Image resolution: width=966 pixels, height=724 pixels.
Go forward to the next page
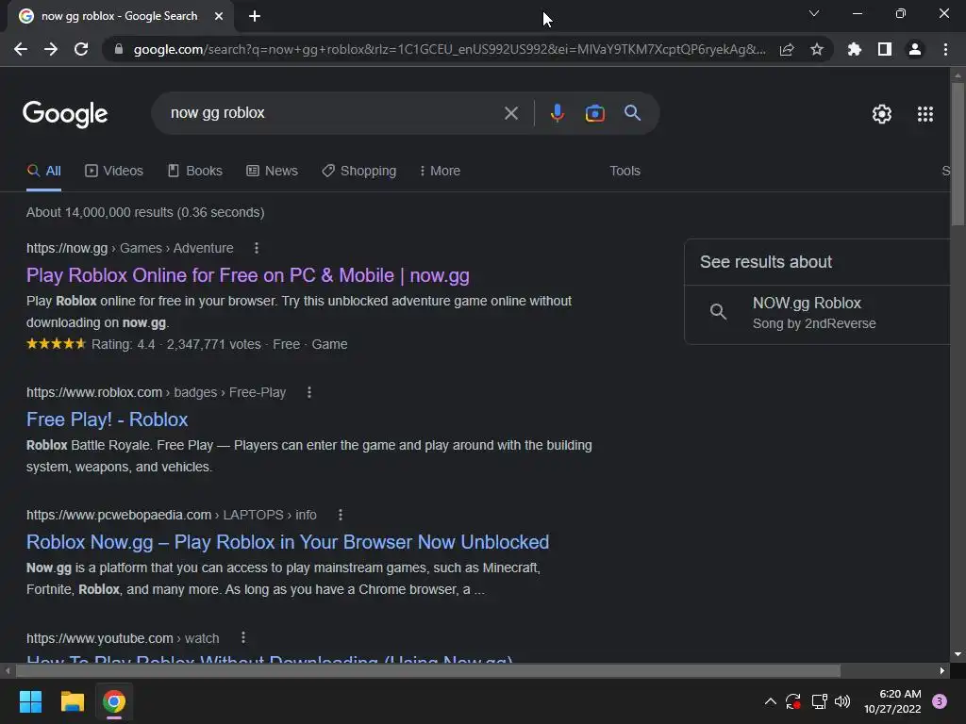(x=51, y=49)
